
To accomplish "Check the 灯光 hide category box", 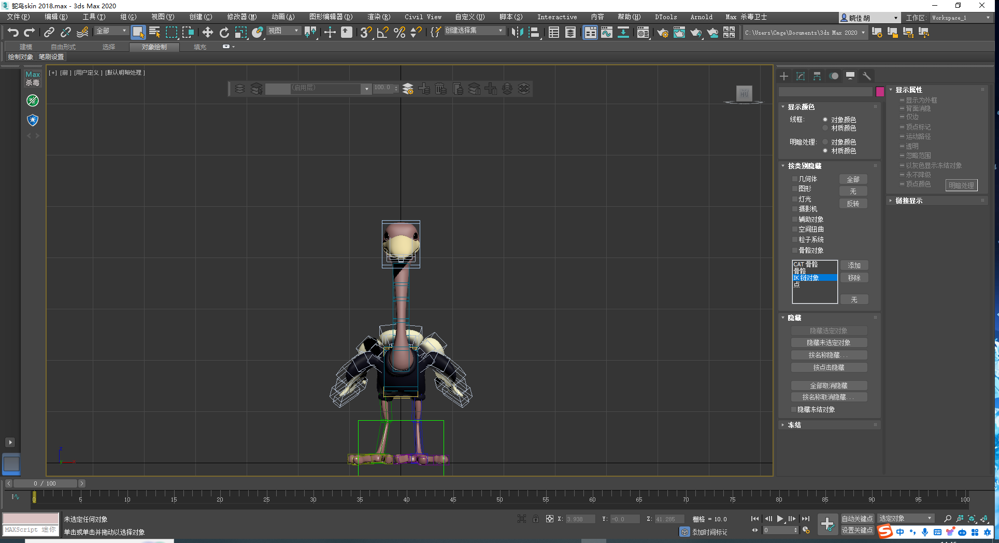I will [x=795, y=199].
